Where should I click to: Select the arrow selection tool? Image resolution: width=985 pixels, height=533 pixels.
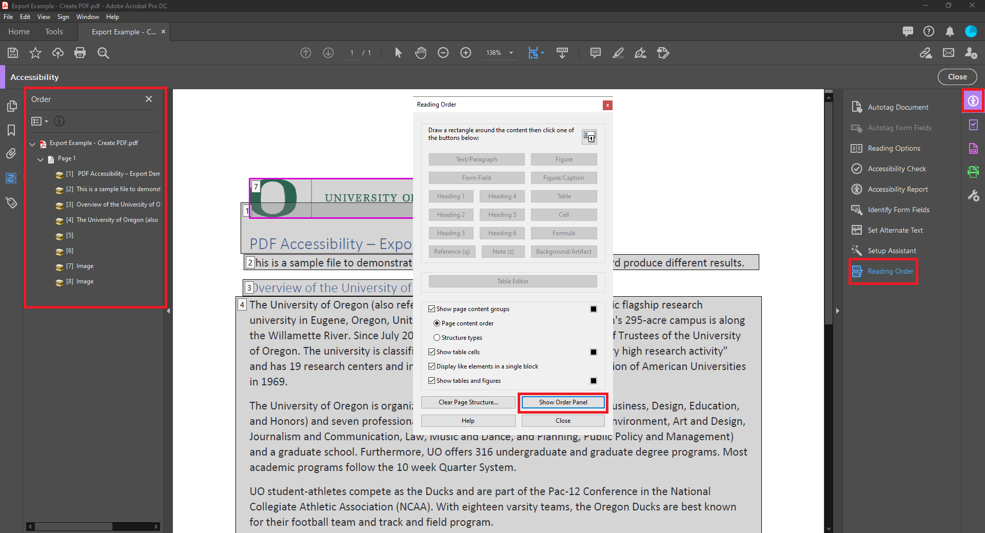398,53
